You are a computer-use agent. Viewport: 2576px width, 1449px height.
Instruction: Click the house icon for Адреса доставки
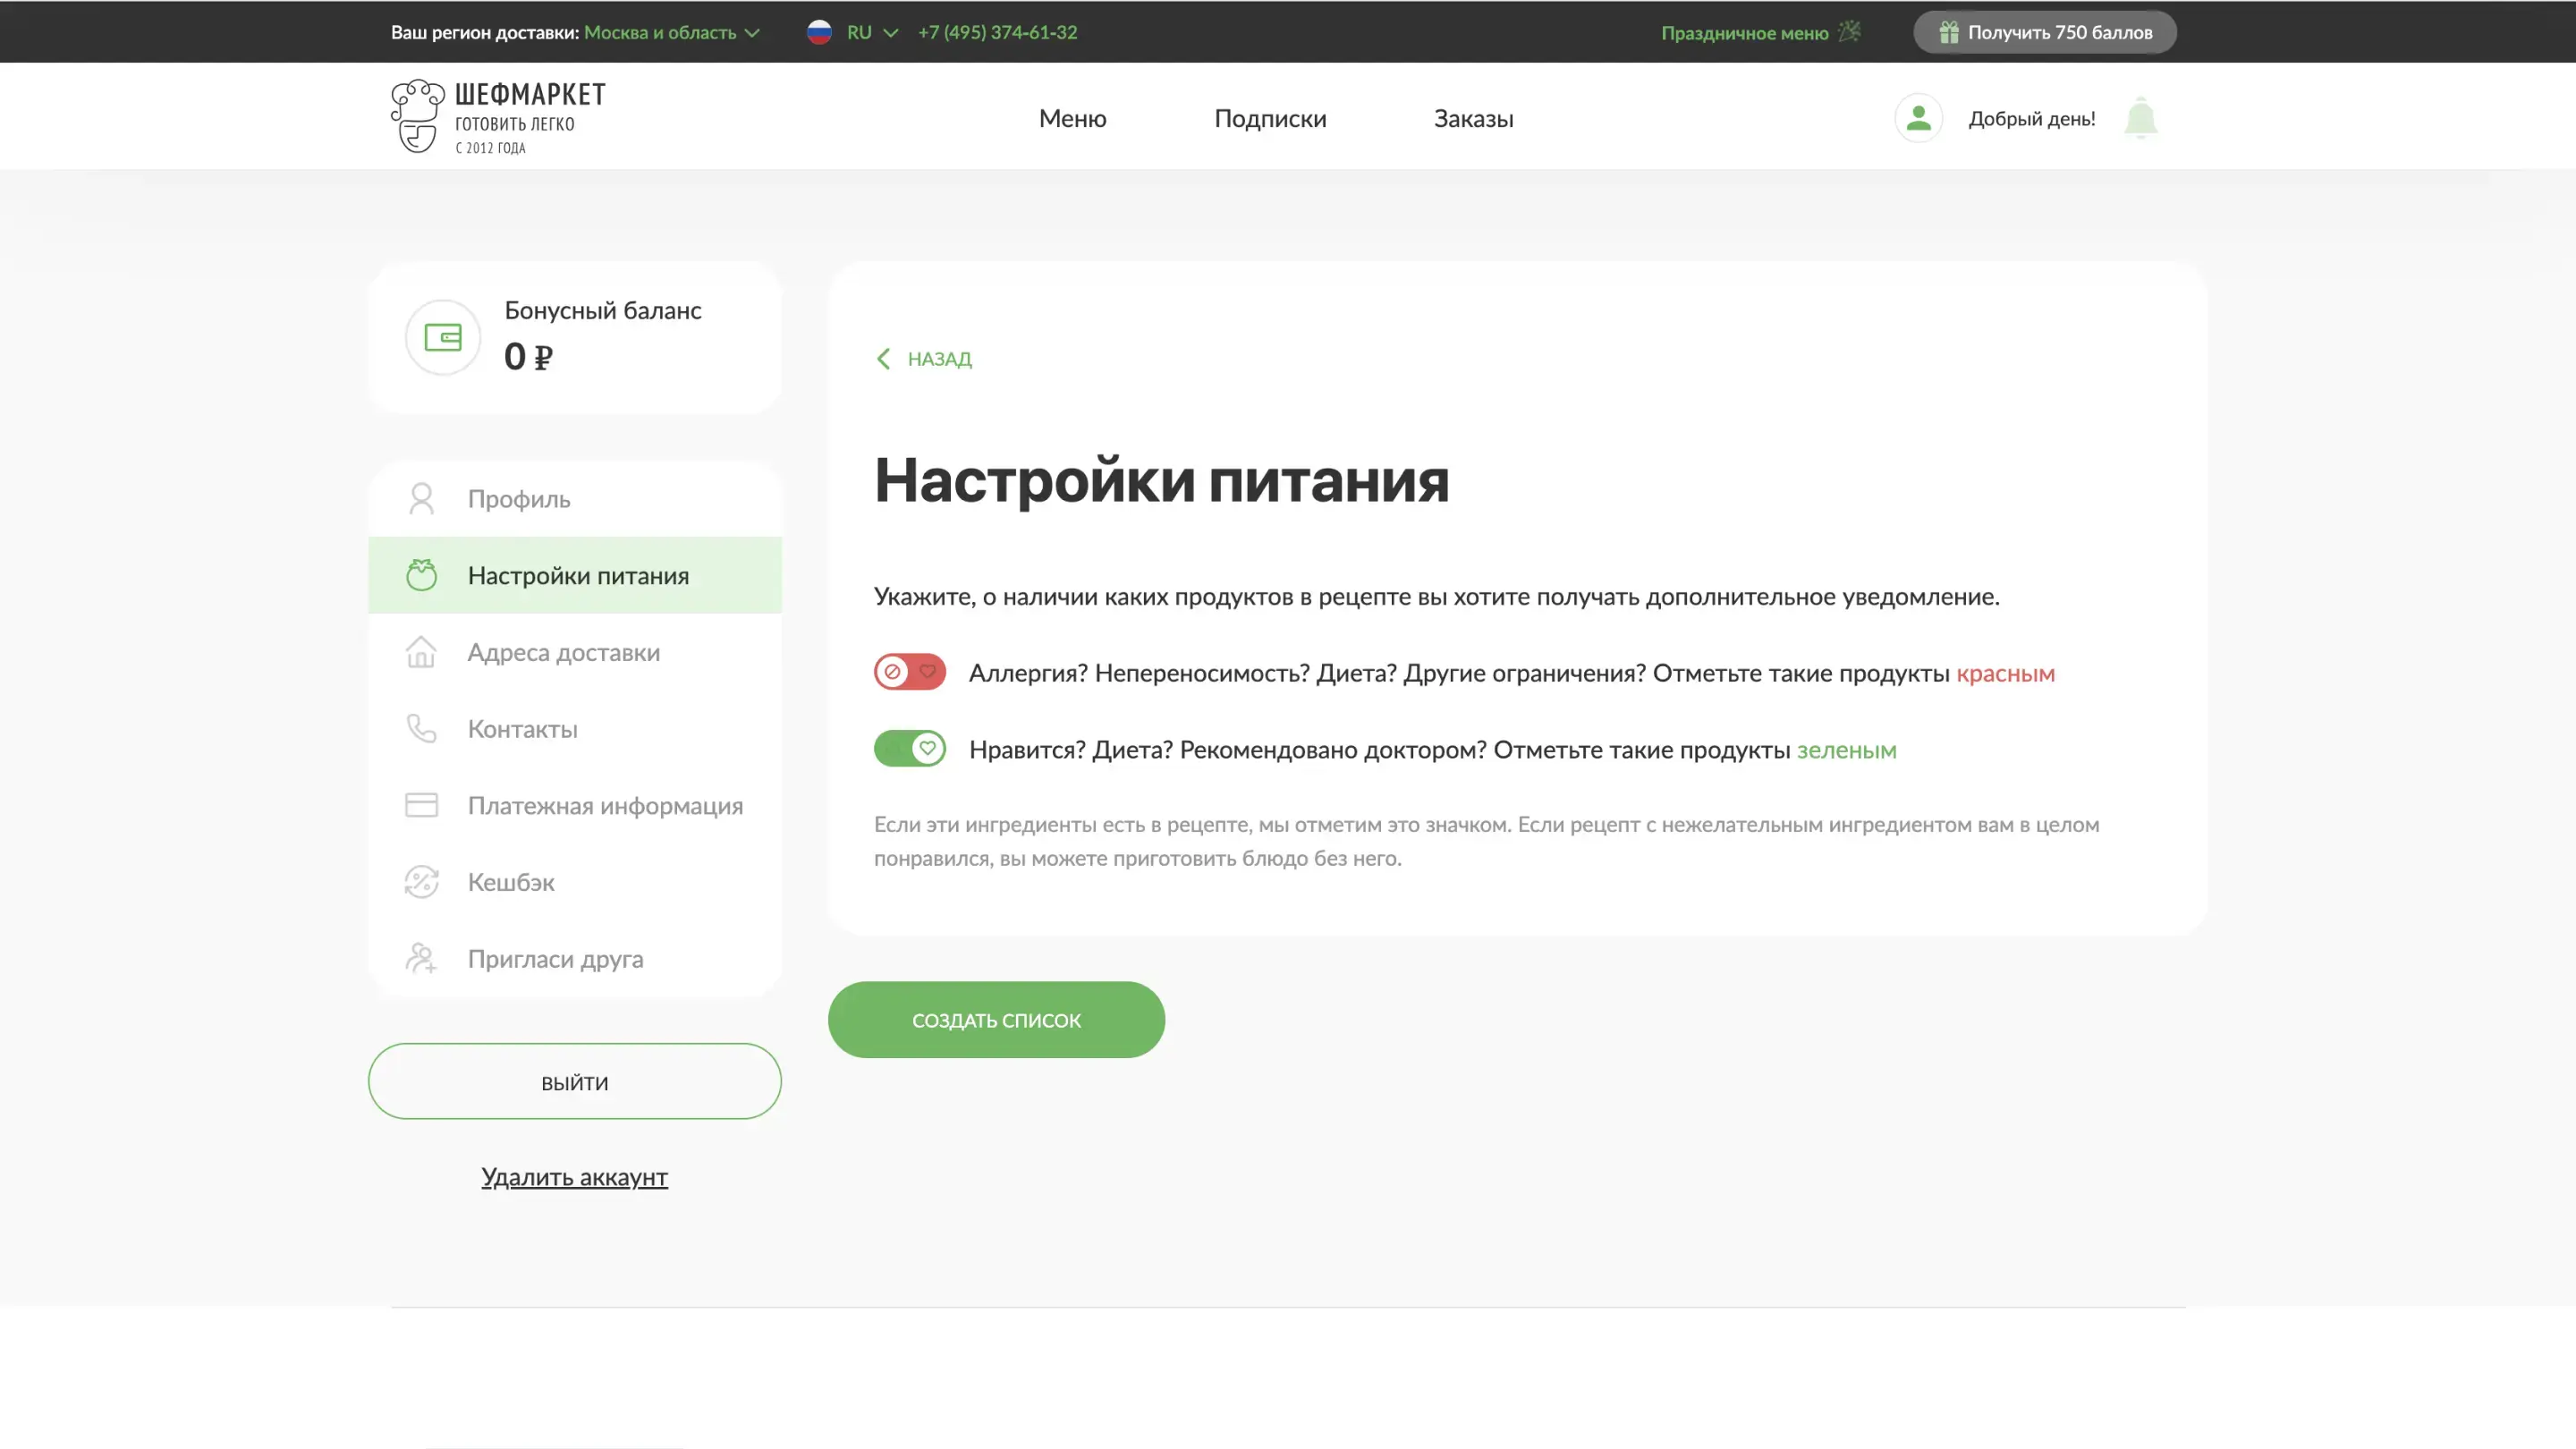[421, 652]
